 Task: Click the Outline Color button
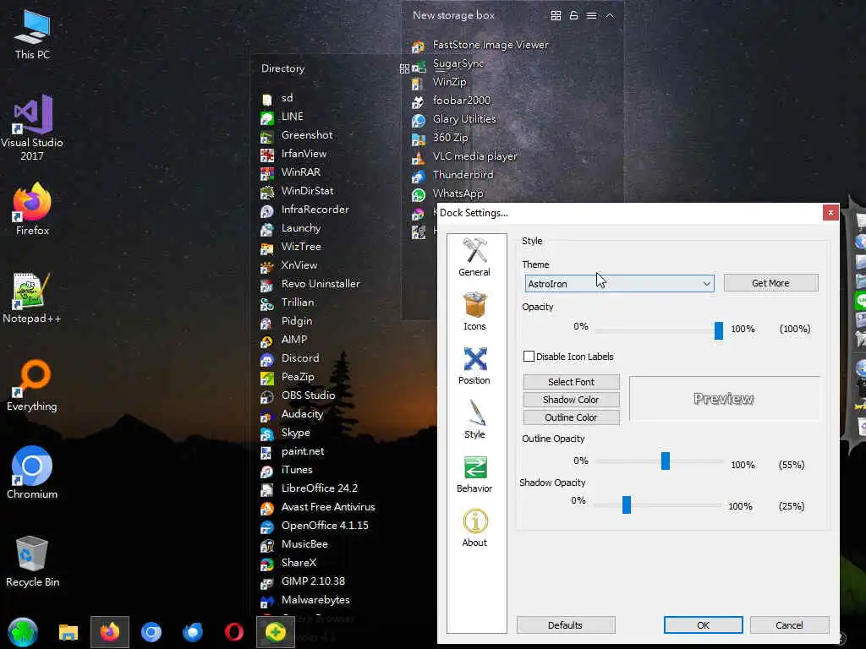571,417
